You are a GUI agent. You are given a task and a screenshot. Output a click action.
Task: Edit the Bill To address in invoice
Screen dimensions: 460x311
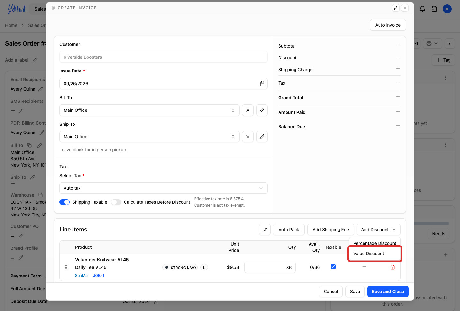[x=262, y=110]
